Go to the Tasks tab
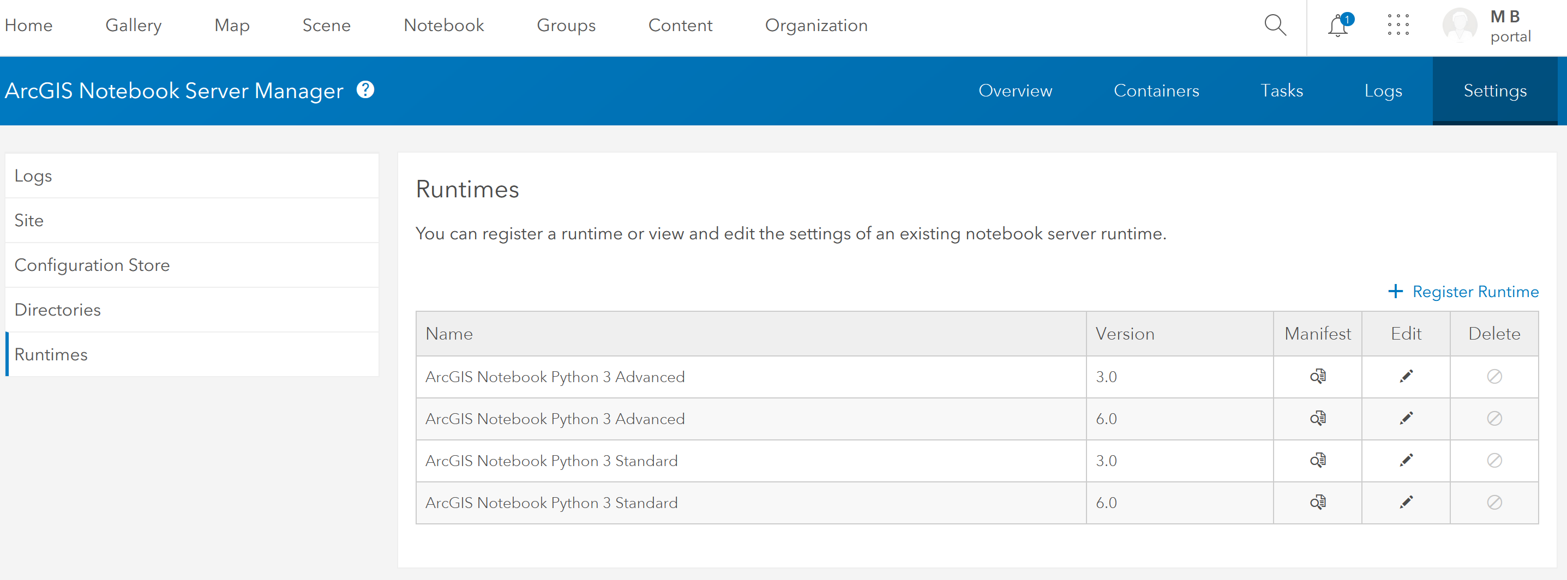Image resolution: width=1567 pixels, height=580 pixels. click(x=1281, y=91)
